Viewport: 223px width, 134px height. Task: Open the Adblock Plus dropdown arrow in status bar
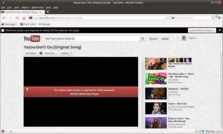pos(6,131)
